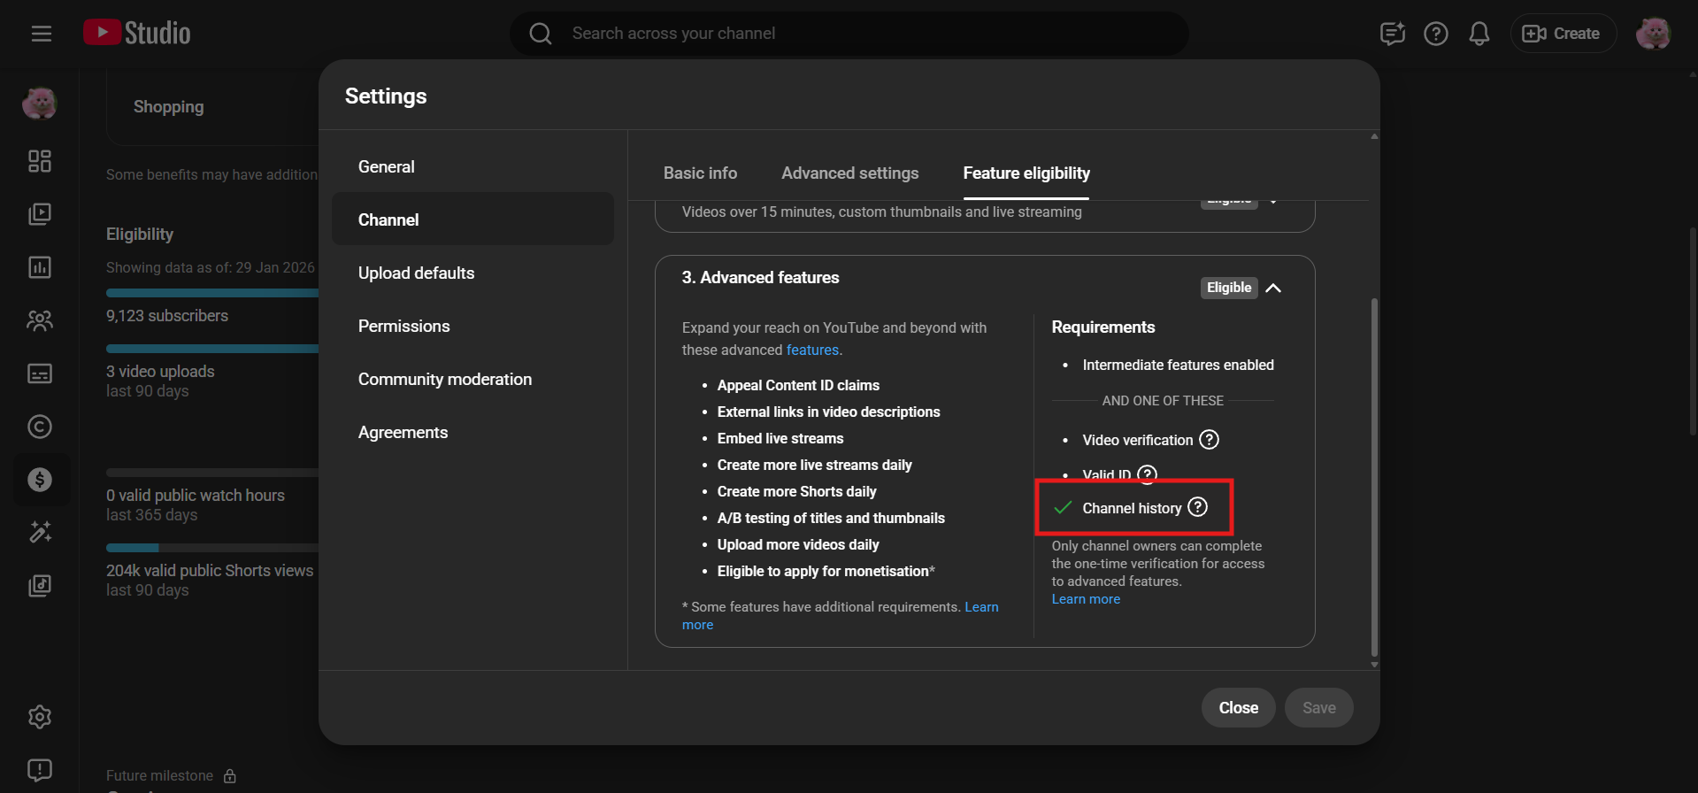Click help icon next to Valid ID
The height and width of the screenshot is (793, 1698).
click(x=1147, y=474)
